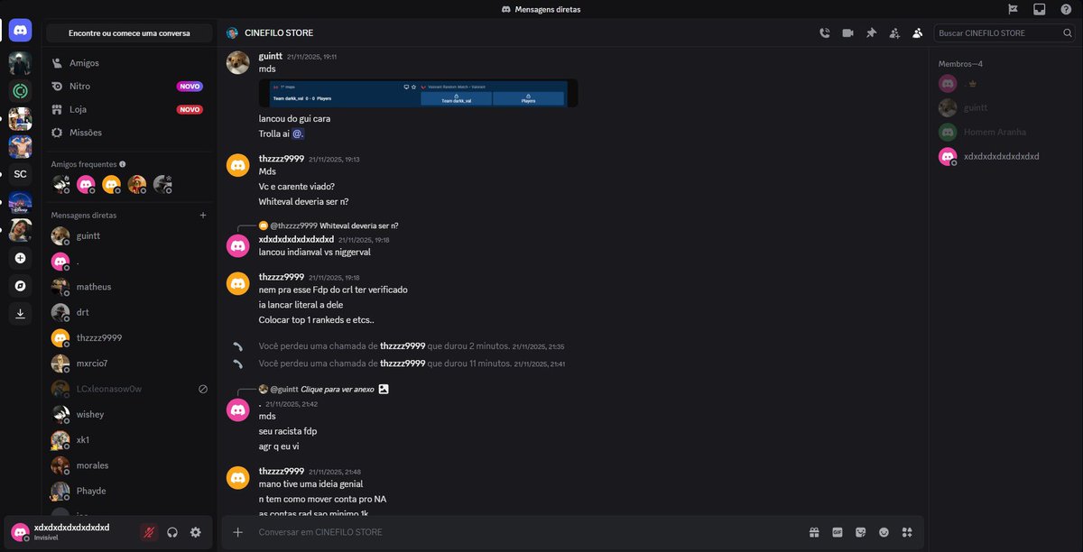The image size is (1083, 552).
Task: Click the CINEFILO STORE group title
Action: [x=279, y=33]
